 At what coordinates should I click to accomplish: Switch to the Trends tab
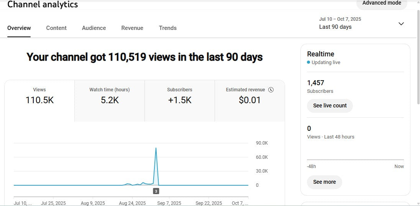point(168,28)
